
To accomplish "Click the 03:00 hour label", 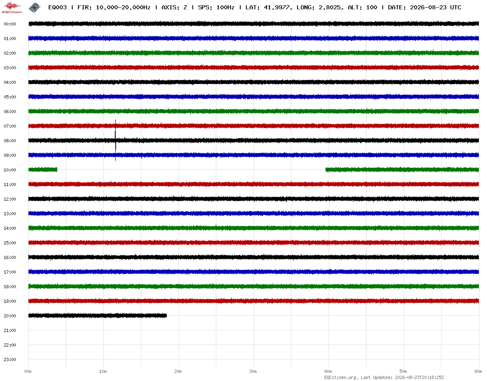I will 10,68.
